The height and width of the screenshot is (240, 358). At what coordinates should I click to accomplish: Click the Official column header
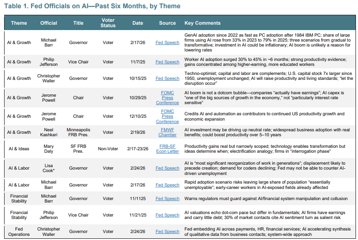(x=49, y=23)
